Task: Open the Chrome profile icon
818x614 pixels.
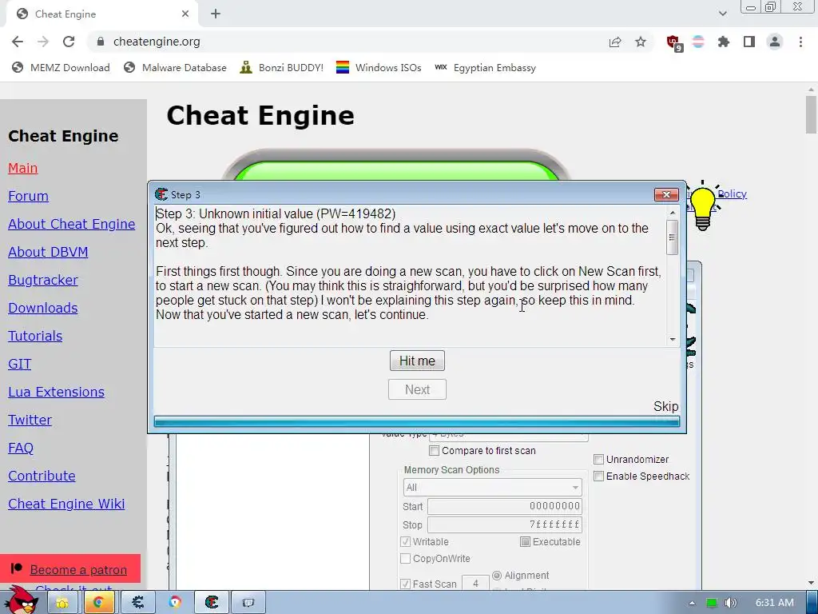Action: pyautogui.click(x=775, y=42)
